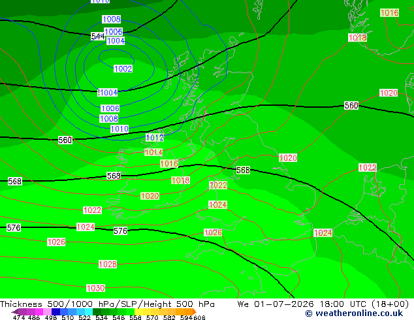Select the light pink swatch in the legend
This screenshot has width=414, height=320.
[47, 312]
